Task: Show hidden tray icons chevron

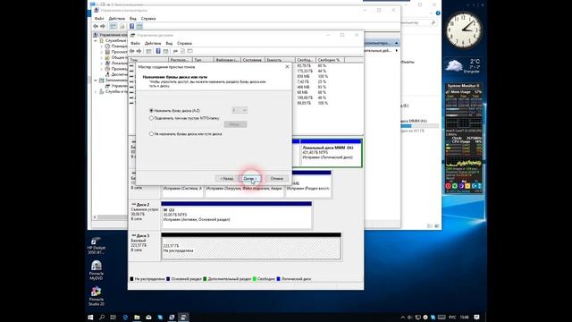Action: (403, 318)
